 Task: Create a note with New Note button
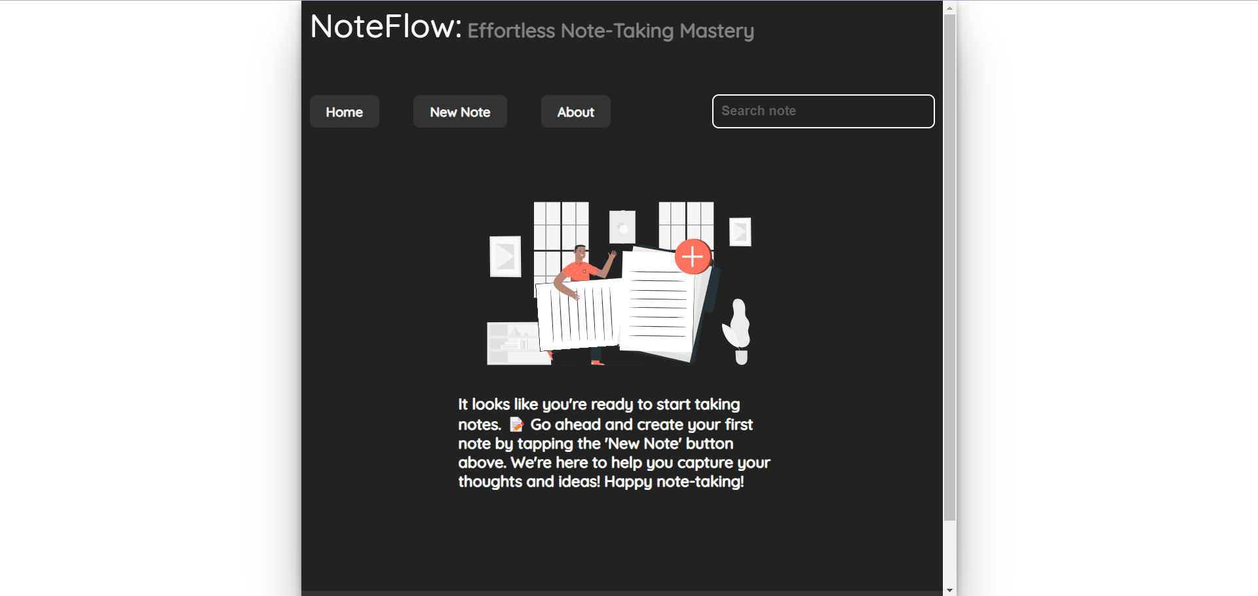pyautogui.click(x=460, y=112)
